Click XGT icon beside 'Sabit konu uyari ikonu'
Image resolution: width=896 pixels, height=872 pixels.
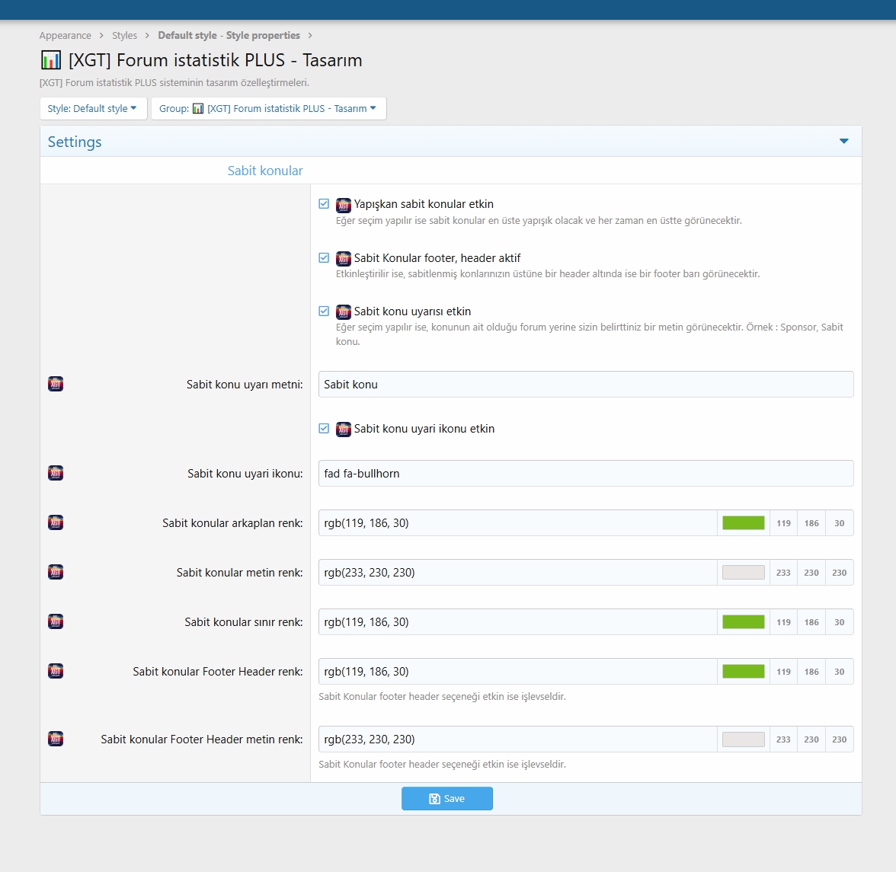point(56,473)
